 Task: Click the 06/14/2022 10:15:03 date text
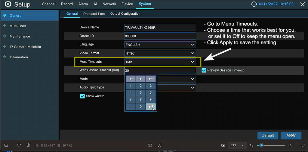(276, 4)
